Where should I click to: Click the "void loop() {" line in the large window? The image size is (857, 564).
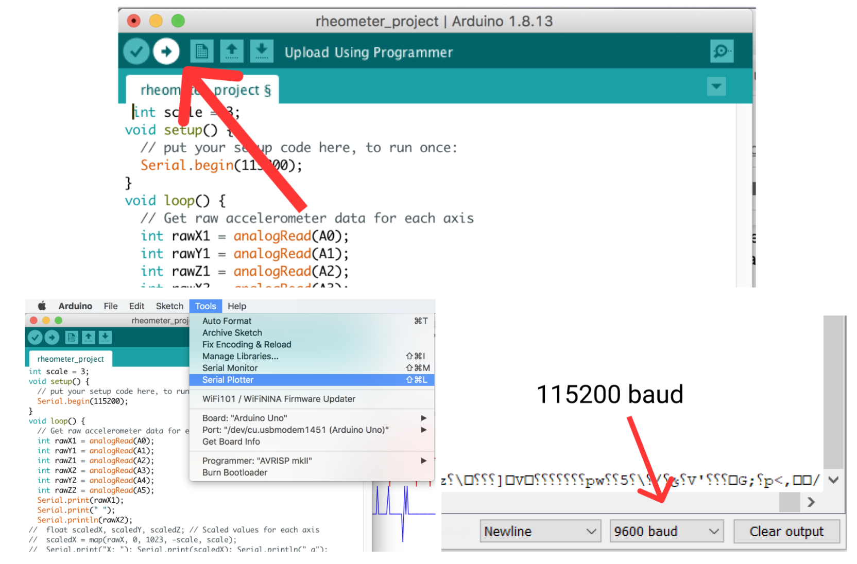tap(175, 201)
